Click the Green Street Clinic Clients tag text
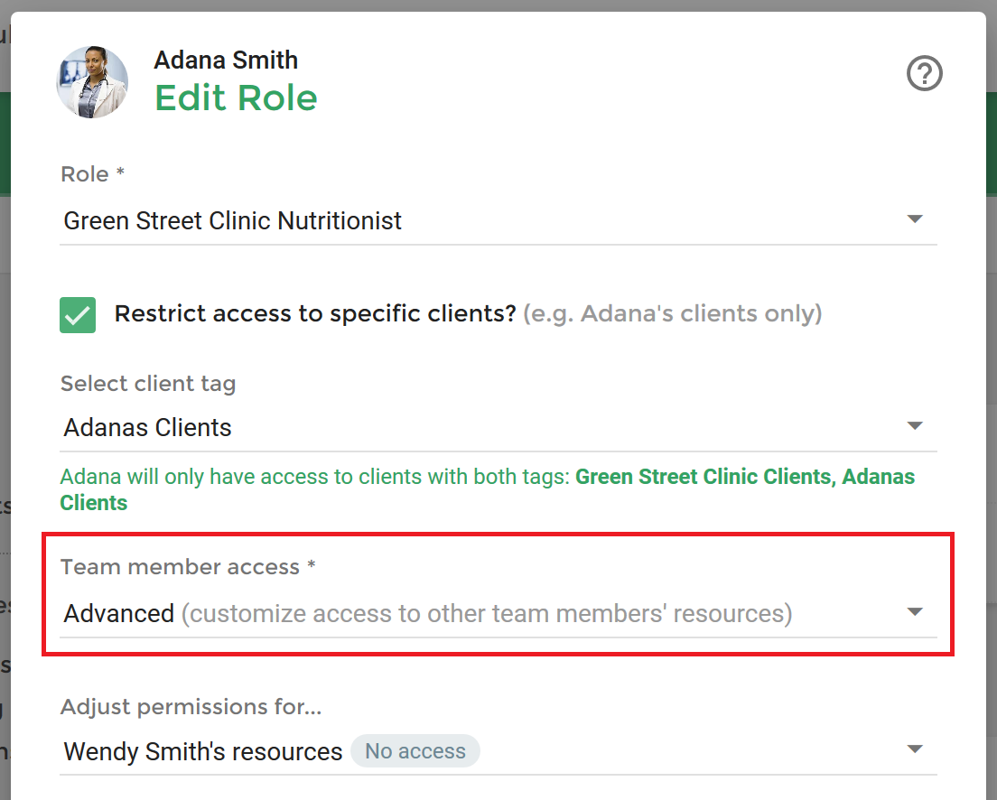The image size is (997, 800). tap(703, 477)
